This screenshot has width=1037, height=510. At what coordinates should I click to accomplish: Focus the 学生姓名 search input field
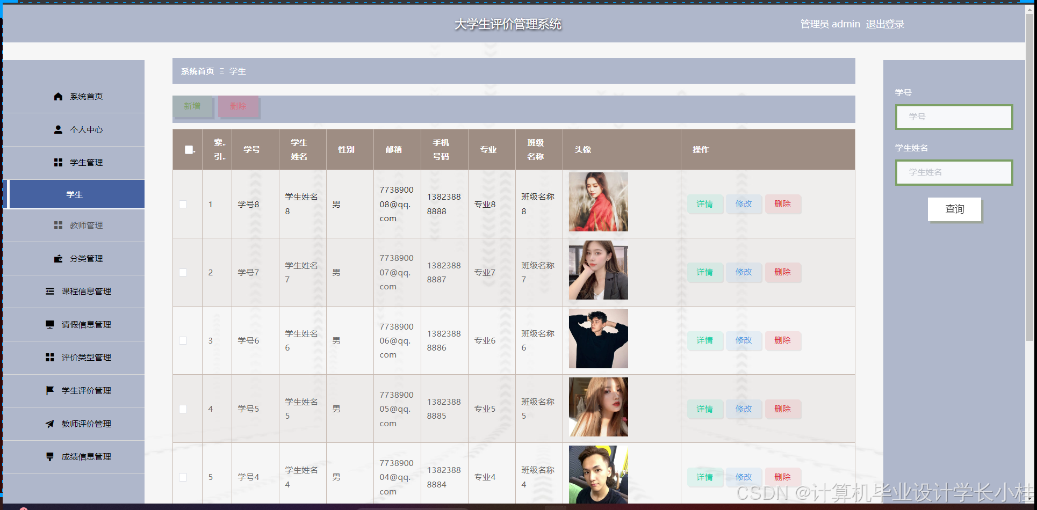[x=954, y=172]
